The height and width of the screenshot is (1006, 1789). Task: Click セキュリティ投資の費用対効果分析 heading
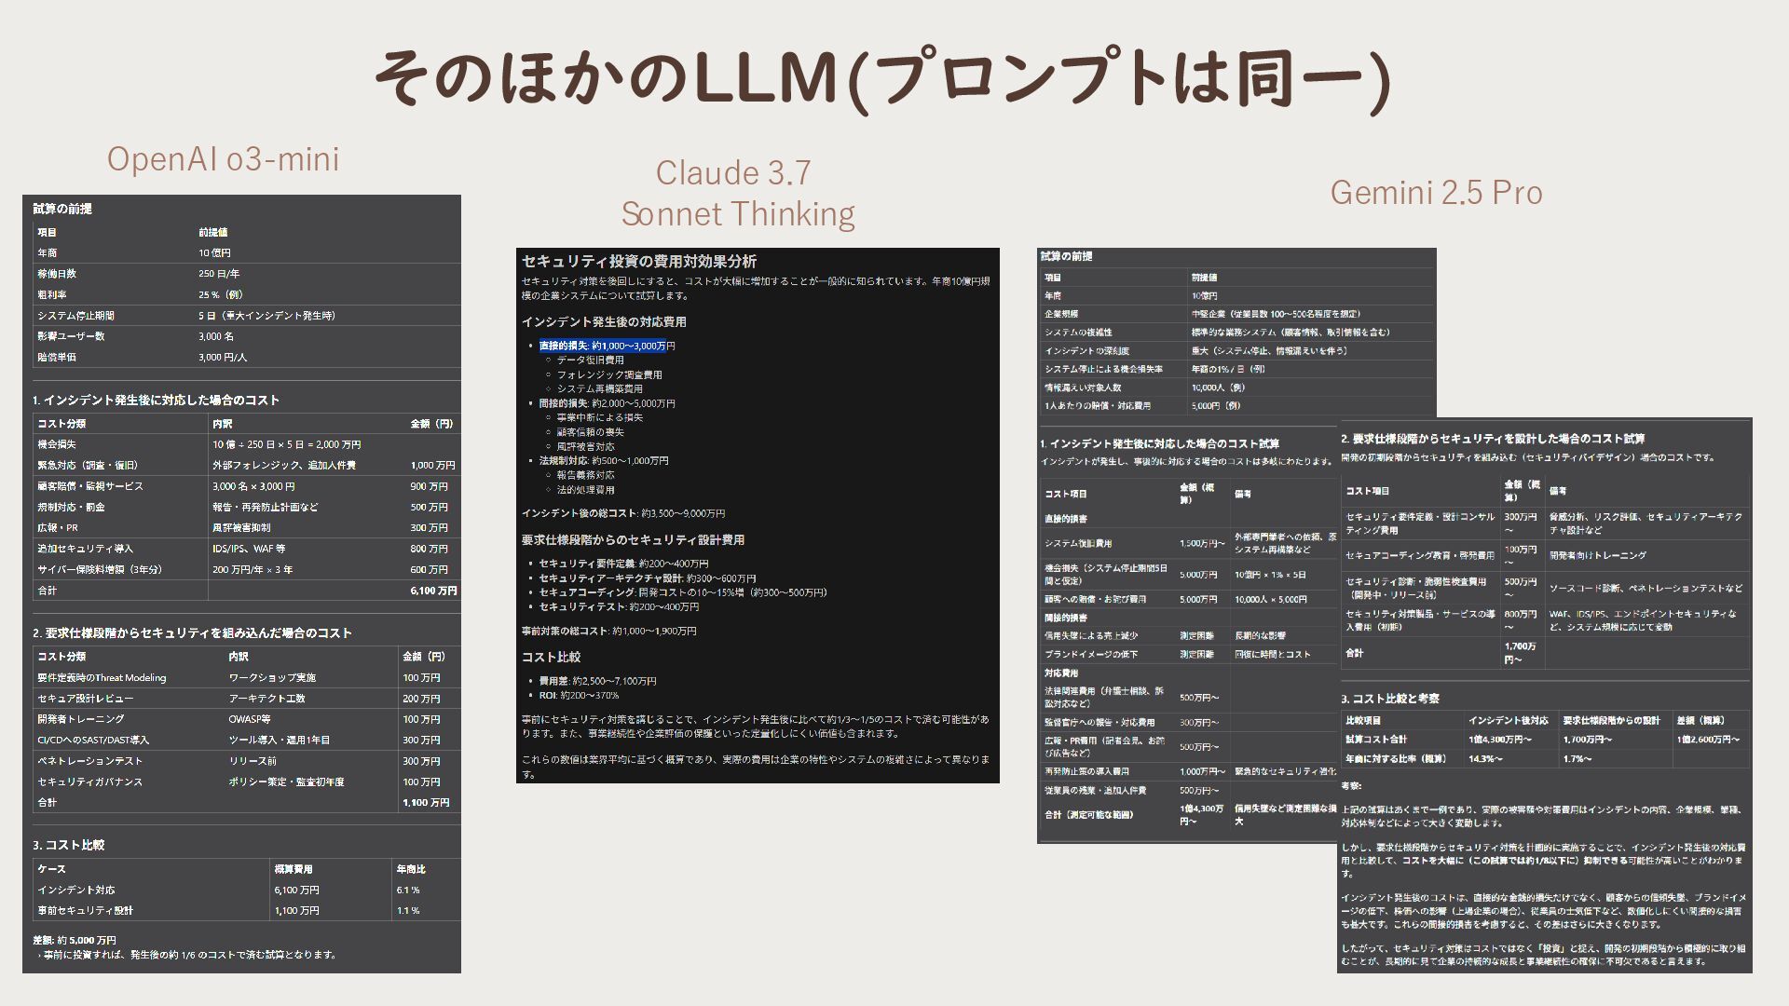(x=639, y=262)
